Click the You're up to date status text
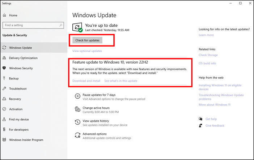Screen dimensions: 254x160 click(101, 25)
